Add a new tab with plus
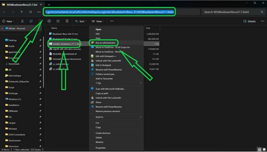267x152 pixels. [49, 5]
